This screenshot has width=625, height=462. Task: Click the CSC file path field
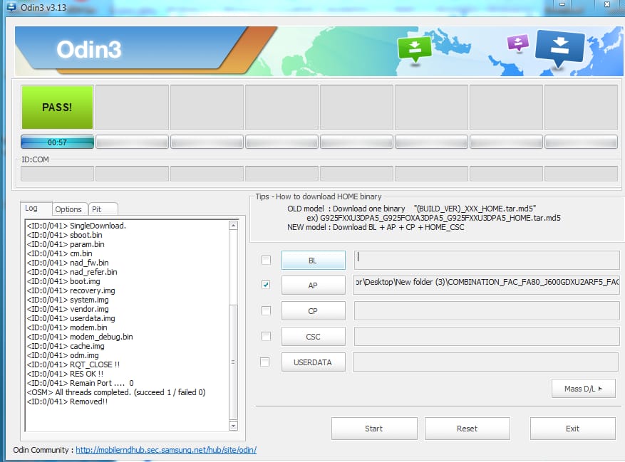coord(487,337)
